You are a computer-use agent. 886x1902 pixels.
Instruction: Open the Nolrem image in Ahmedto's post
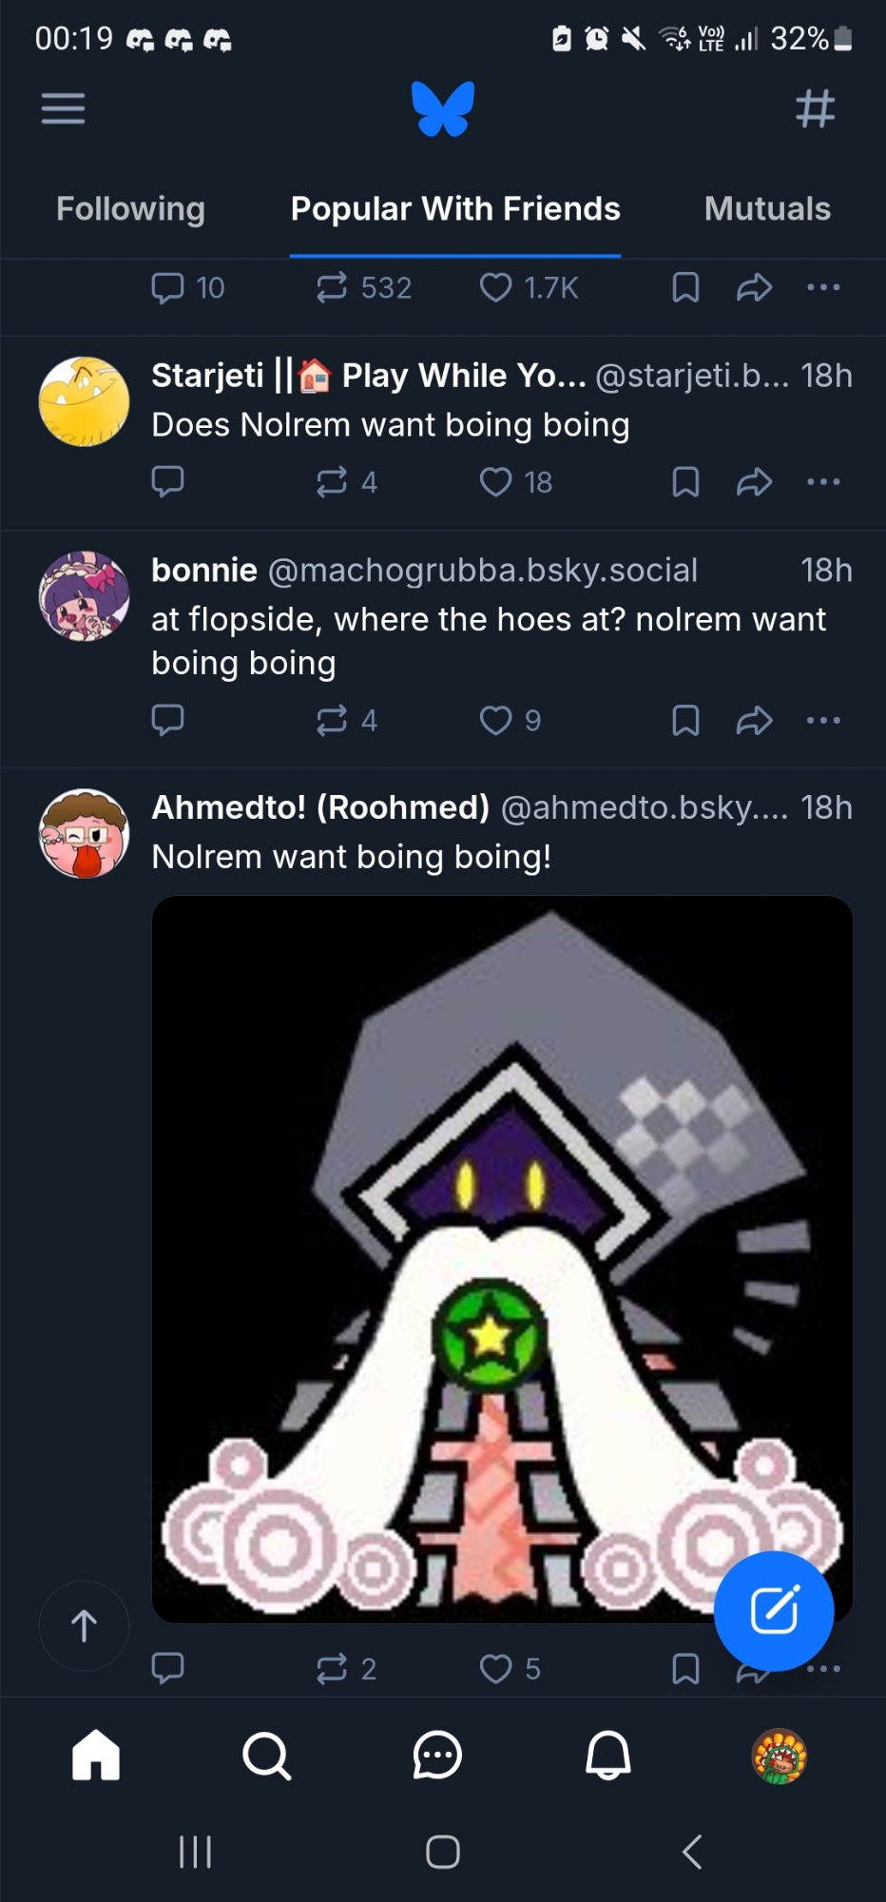[x=502, y=1236]
